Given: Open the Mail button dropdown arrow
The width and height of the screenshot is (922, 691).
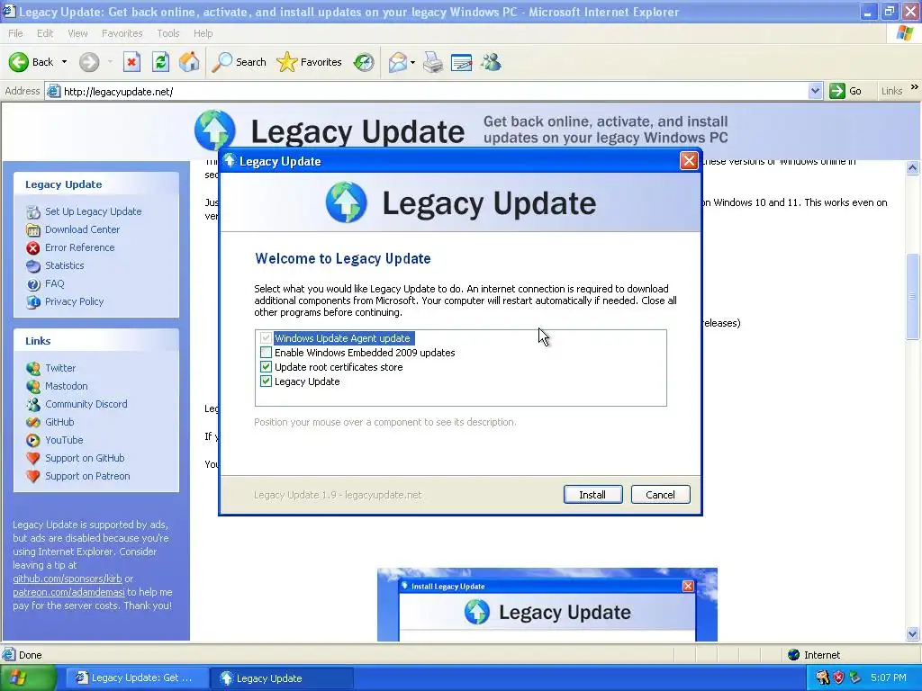Looking at the screenshot, I should tap(412, 62).
